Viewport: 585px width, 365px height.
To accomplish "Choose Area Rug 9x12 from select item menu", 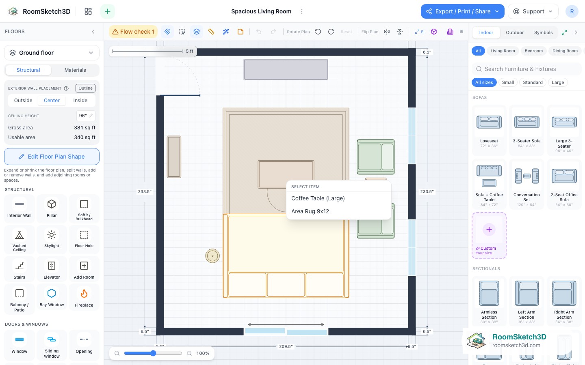I will pos(338,211).
